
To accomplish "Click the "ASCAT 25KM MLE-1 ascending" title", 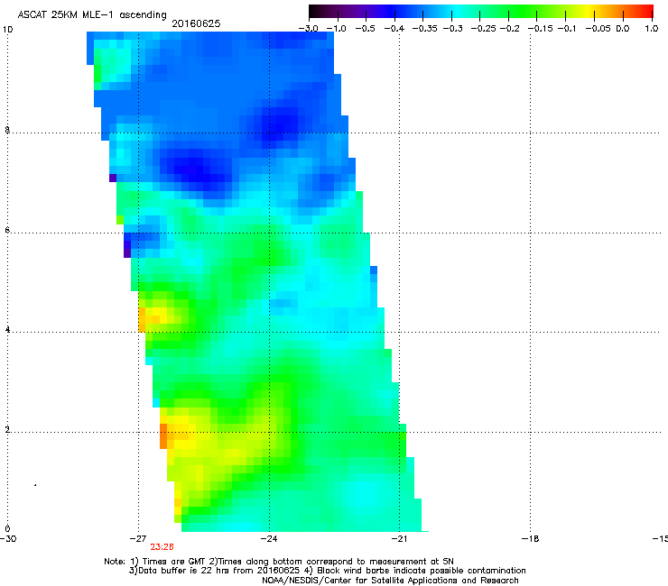I will coord(92,14).
